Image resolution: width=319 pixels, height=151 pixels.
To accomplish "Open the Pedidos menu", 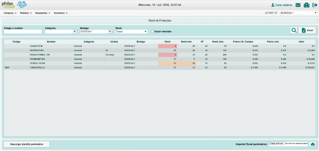I will pyautogui.click(x=26, y=13).
